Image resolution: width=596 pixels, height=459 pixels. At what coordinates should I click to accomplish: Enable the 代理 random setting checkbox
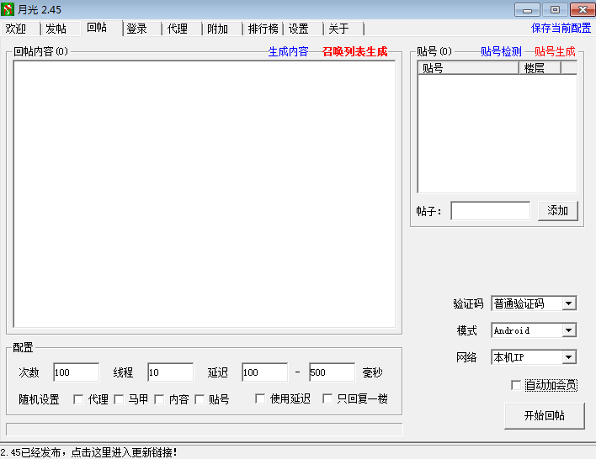click(78, 399)
